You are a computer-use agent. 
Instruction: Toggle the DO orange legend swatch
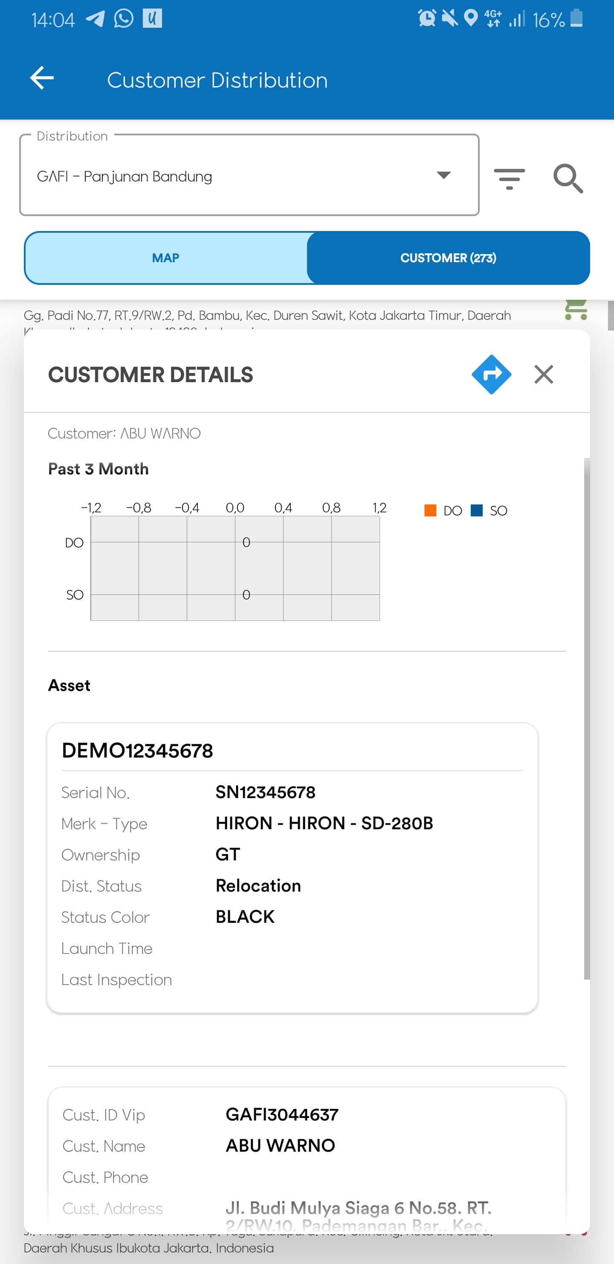[x=430, y=510]
